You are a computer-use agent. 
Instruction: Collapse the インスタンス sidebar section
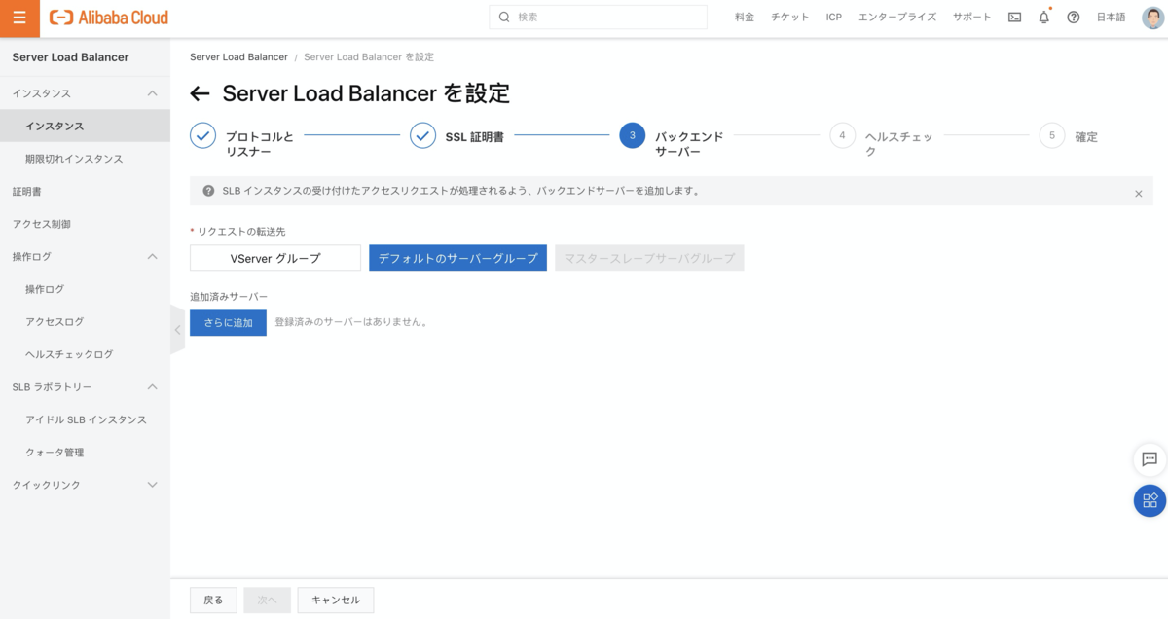coord(152,93)
